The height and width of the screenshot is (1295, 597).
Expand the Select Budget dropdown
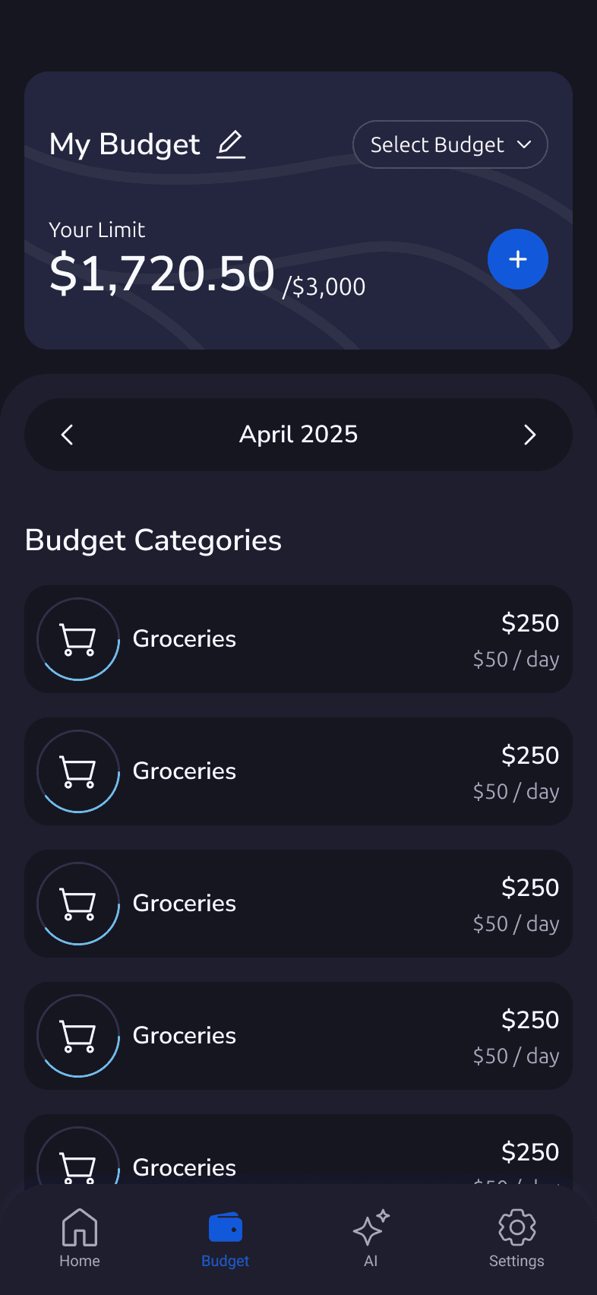(450, 144)
